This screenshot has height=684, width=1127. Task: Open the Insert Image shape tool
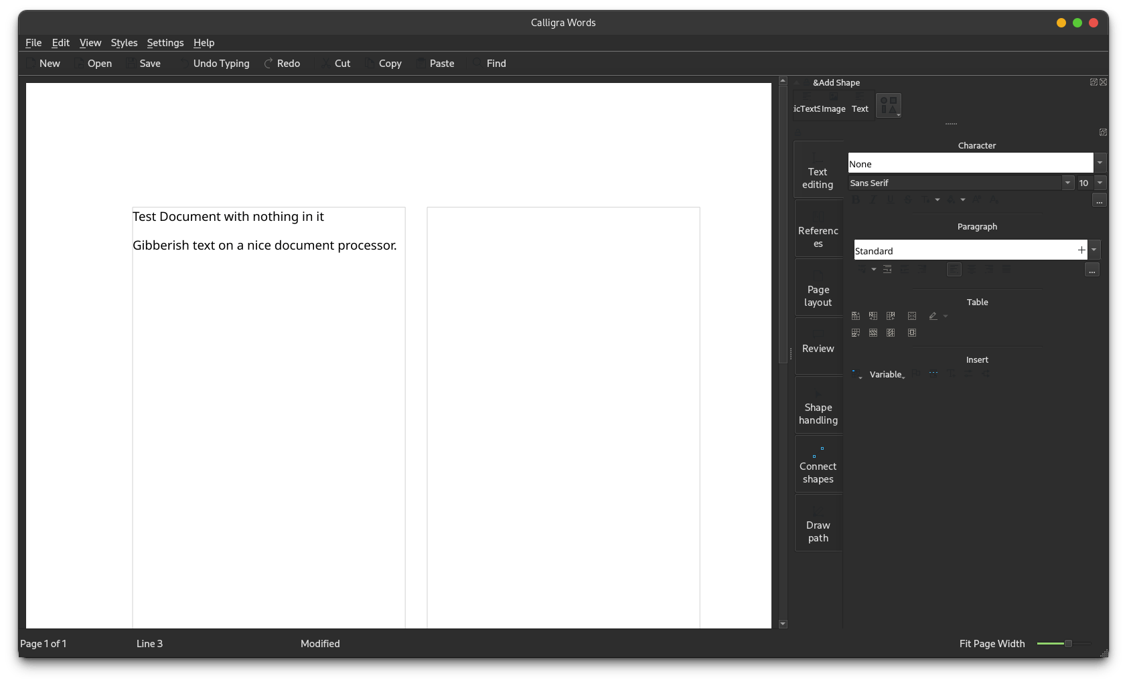pos(833,105)
